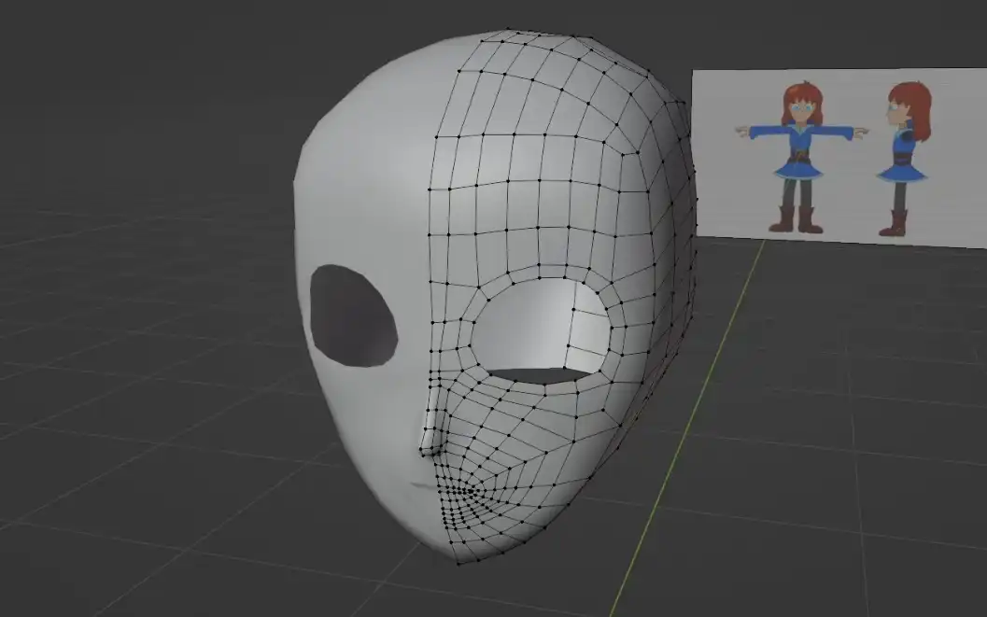
Task: Select the topmost vertex of the head
Action: click(506, 30)
